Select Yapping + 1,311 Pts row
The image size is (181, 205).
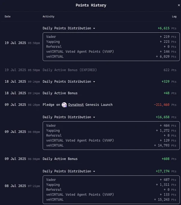pyautogui.click(x=111, y=185)
